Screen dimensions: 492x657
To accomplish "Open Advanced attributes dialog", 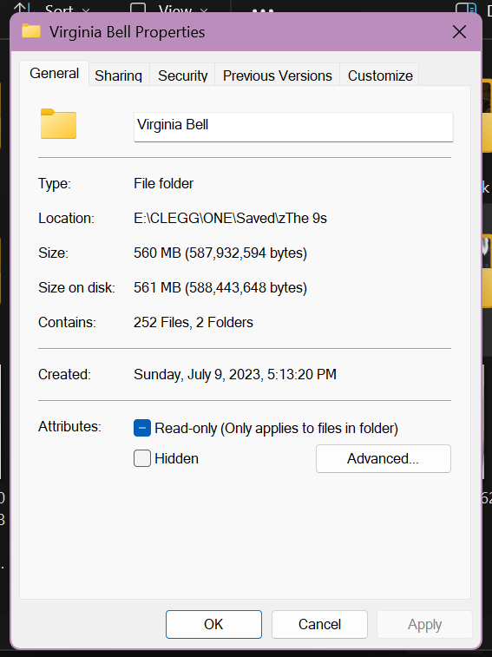I will tap(383, 458).
